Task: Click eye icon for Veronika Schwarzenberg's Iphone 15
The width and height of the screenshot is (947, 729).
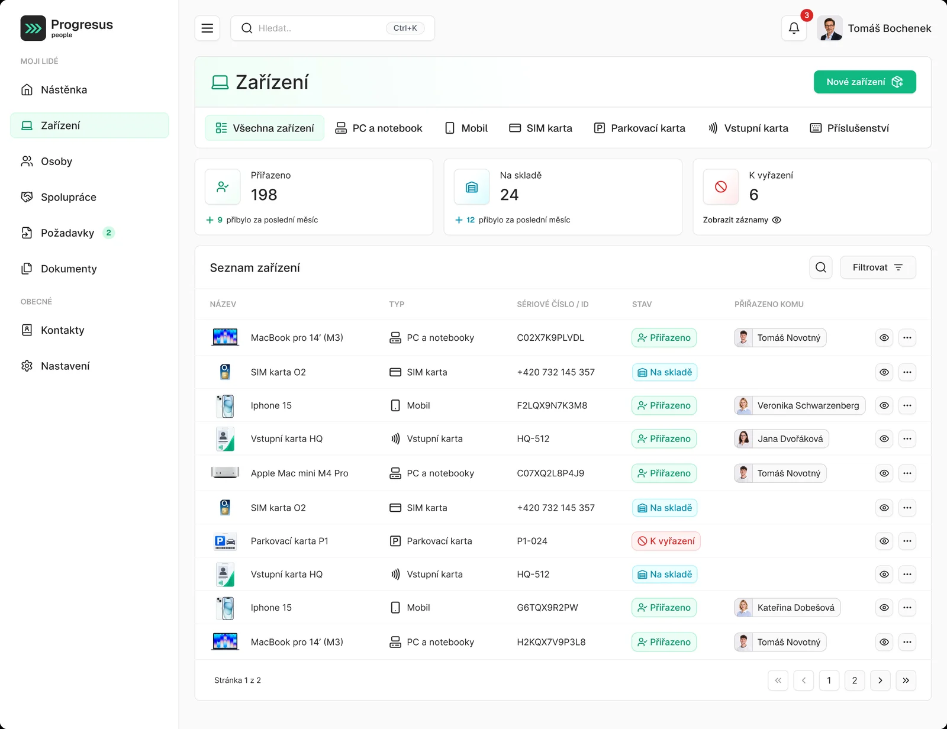Action: pos(884,405)
